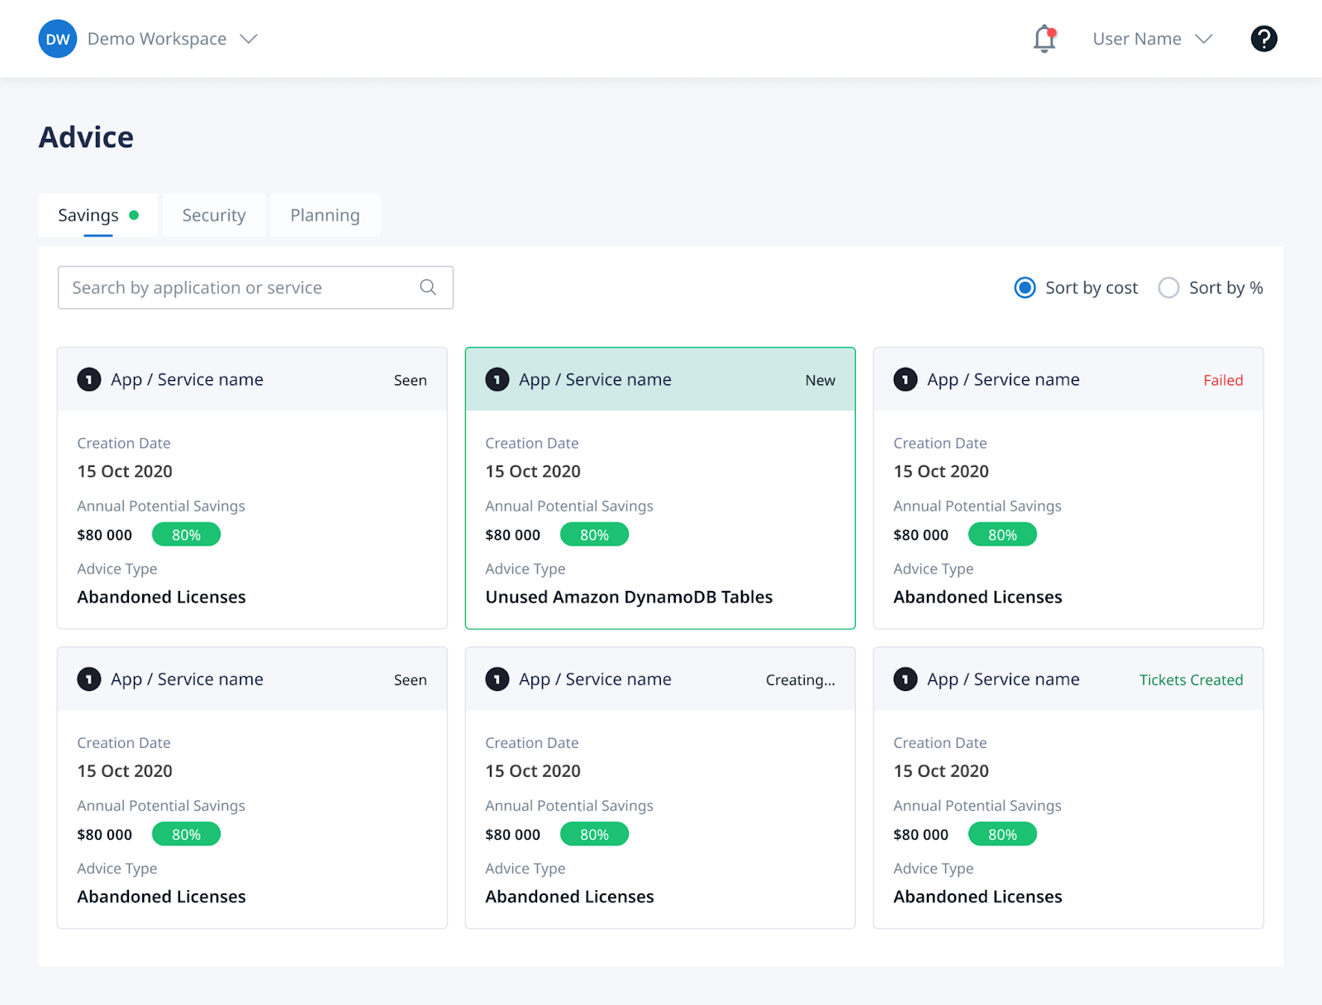Click the Advice page heading

click(86, 137)
